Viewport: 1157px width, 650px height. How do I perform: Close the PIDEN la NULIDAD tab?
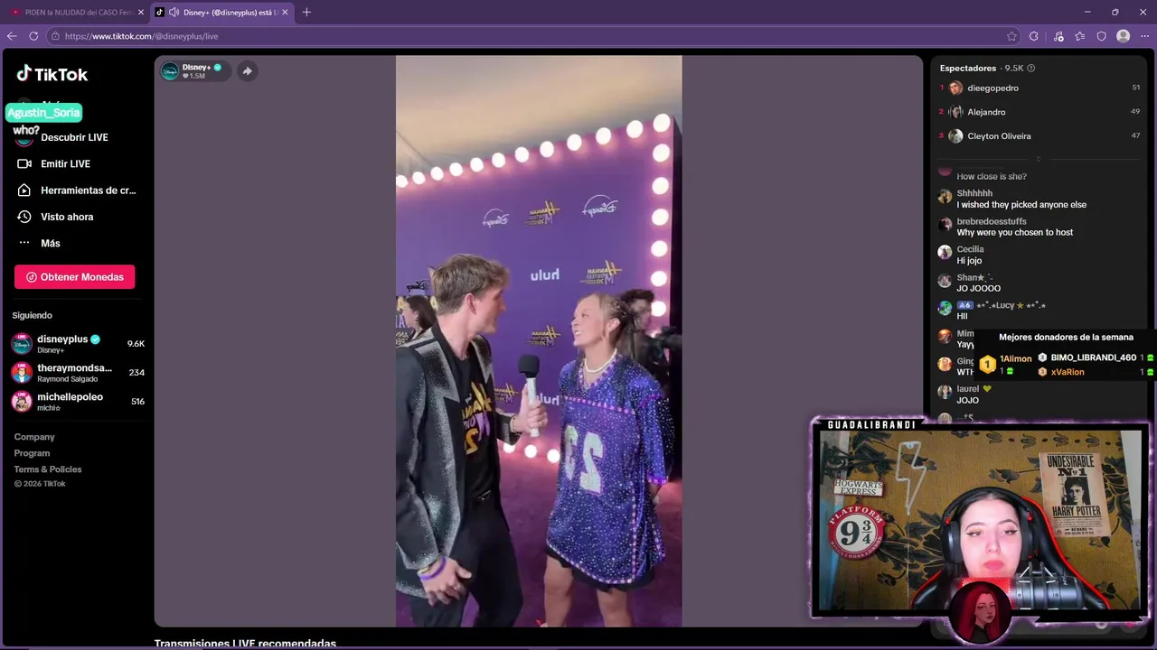click(x=140, y=13)
